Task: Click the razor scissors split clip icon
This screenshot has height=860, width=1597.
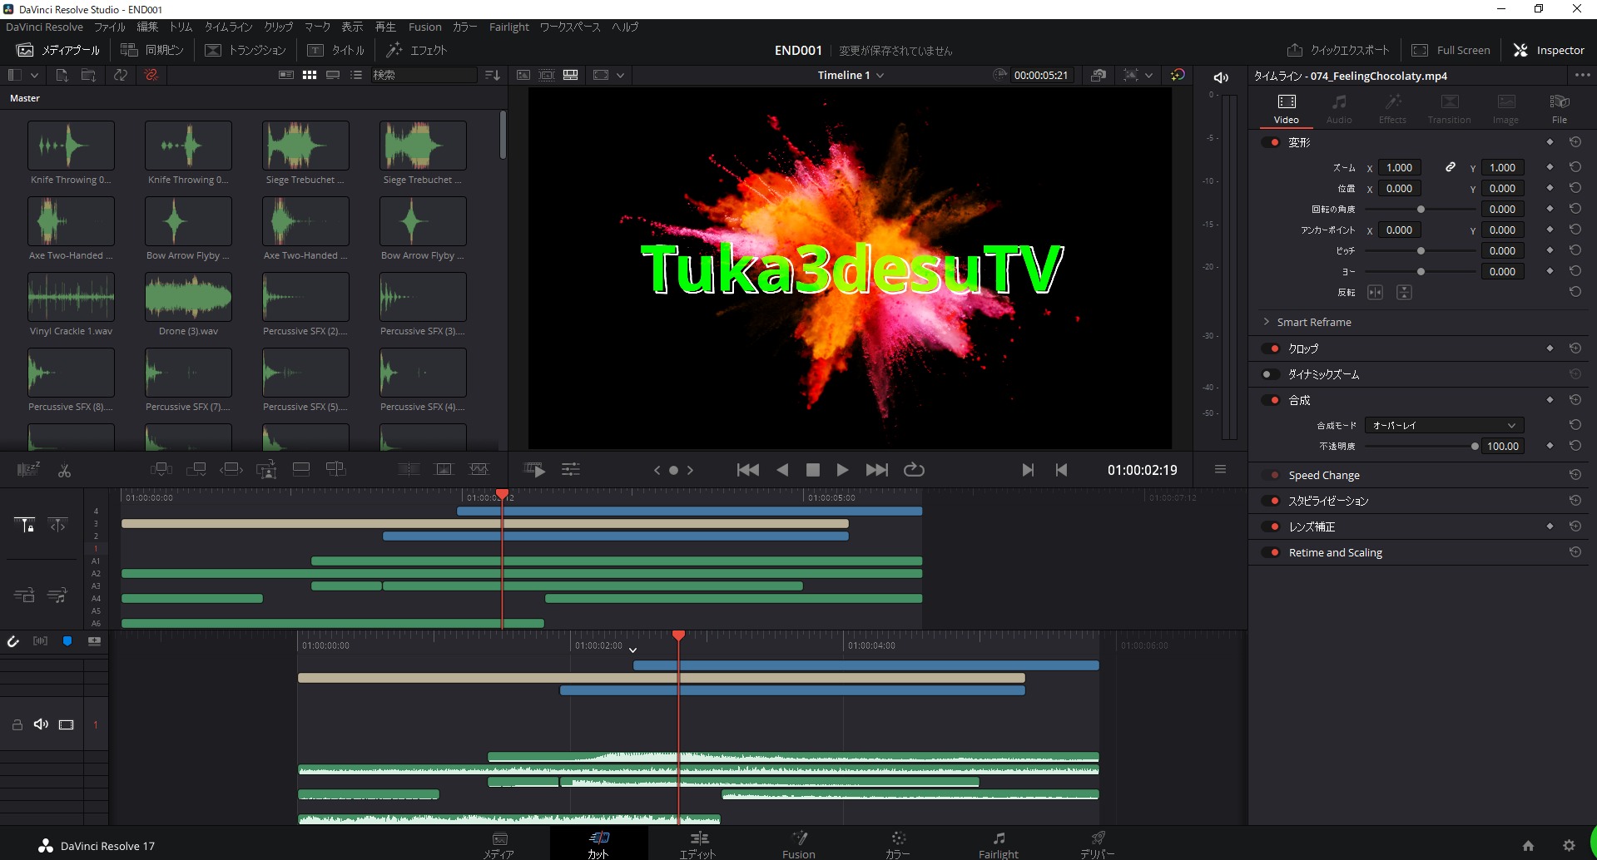Action: (x=64, y=471)
